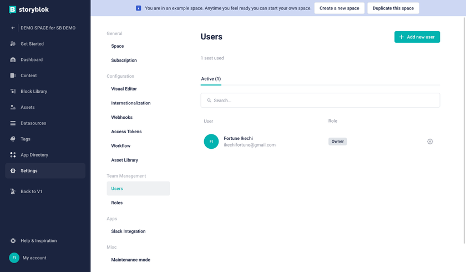Screen dimensions: 466x272
Task: Click the App Directory grid icon
Action: [x=13, y=155]
